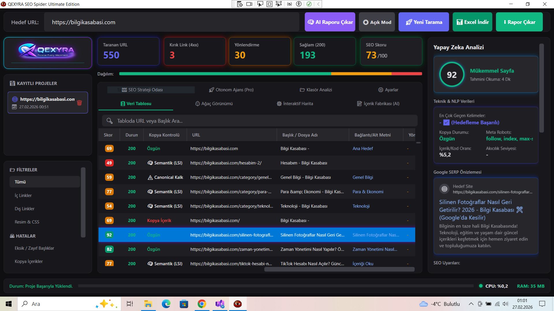Sort table by Skor column header
The height and width of the screenshot is (311, 554).
pos(108,135)
